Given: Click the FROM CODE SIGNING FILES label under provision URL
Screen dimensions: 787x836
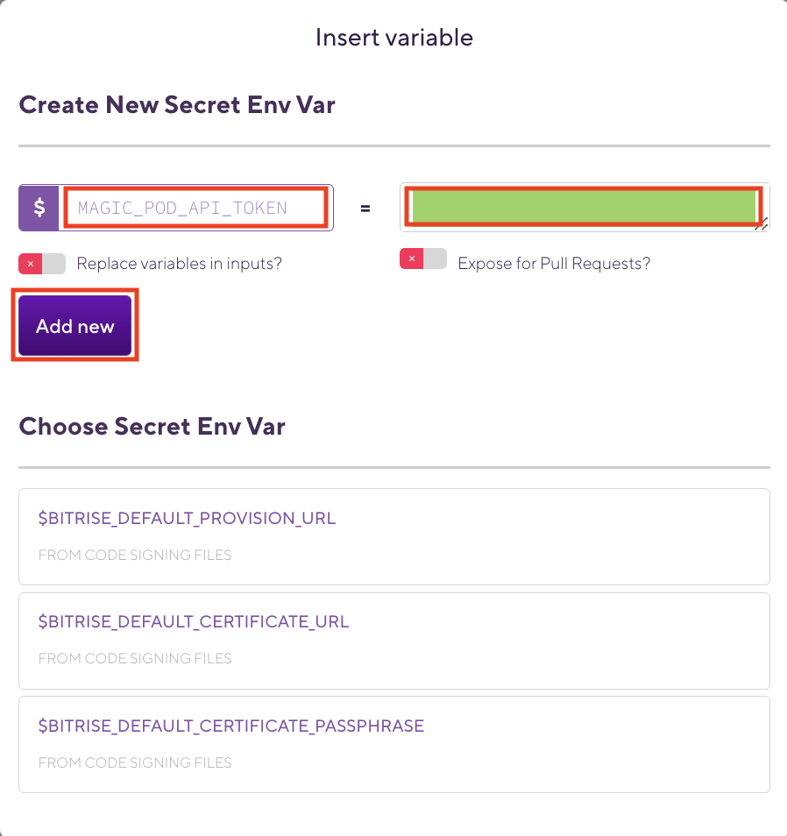Looking at the screenshot, I should pyautogui.click(x=134, y=555).
